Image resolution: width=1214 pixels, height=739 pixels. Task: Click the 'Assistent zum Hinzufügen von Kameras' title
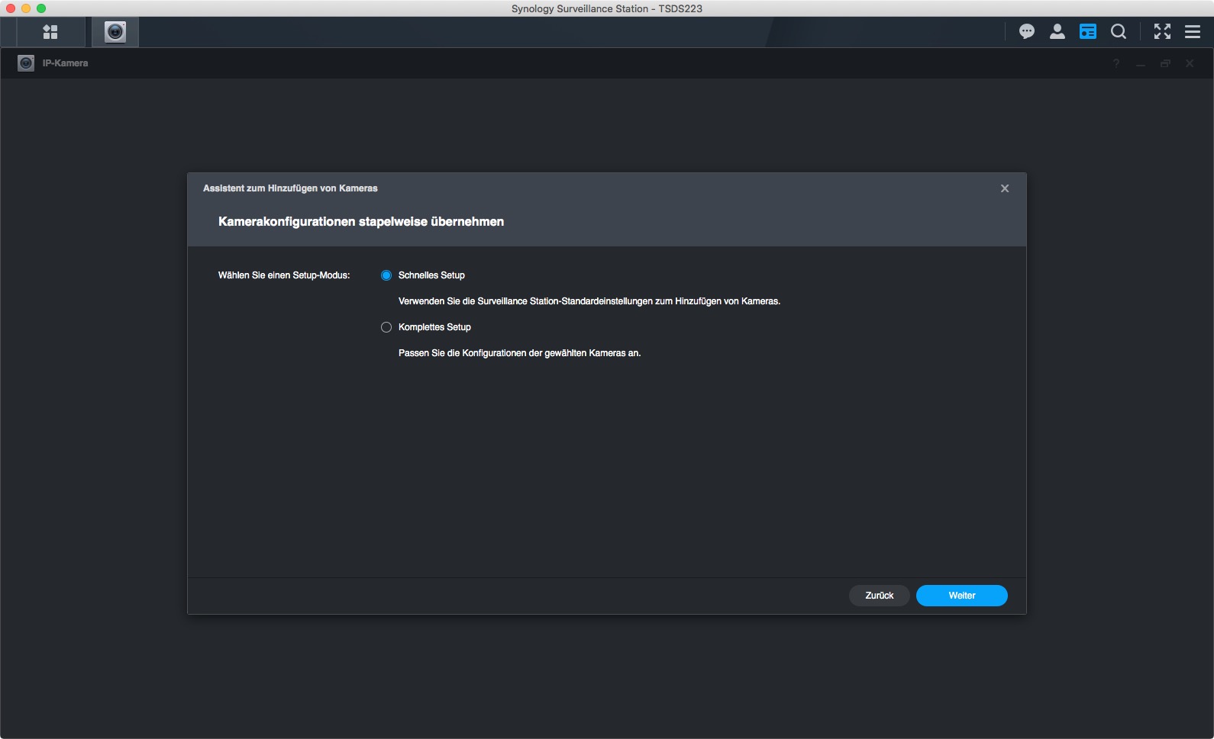pos(290,188)
